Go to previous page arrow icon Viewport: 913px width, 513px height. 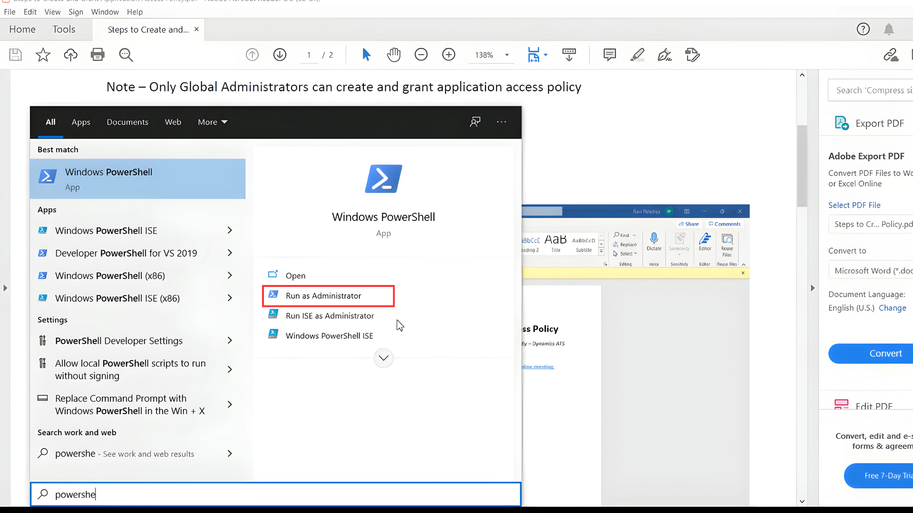(252, 55)
